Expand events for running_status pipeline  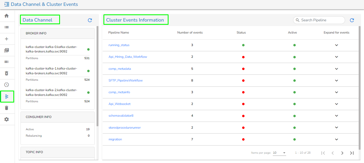337,45
